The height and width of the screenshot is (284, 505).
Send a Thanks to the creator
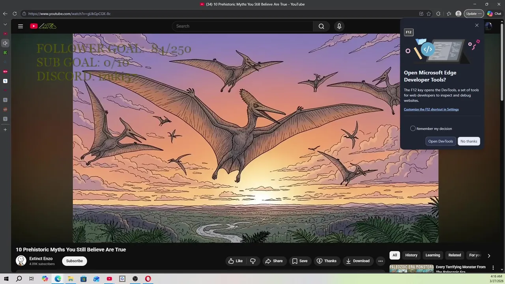coord(327,261)
